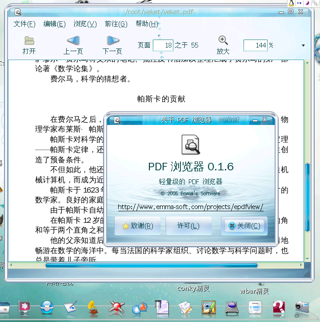Click the PDF viewer logo in About dialog
Viewport: 320px width, 322px height.
(191, 145)
